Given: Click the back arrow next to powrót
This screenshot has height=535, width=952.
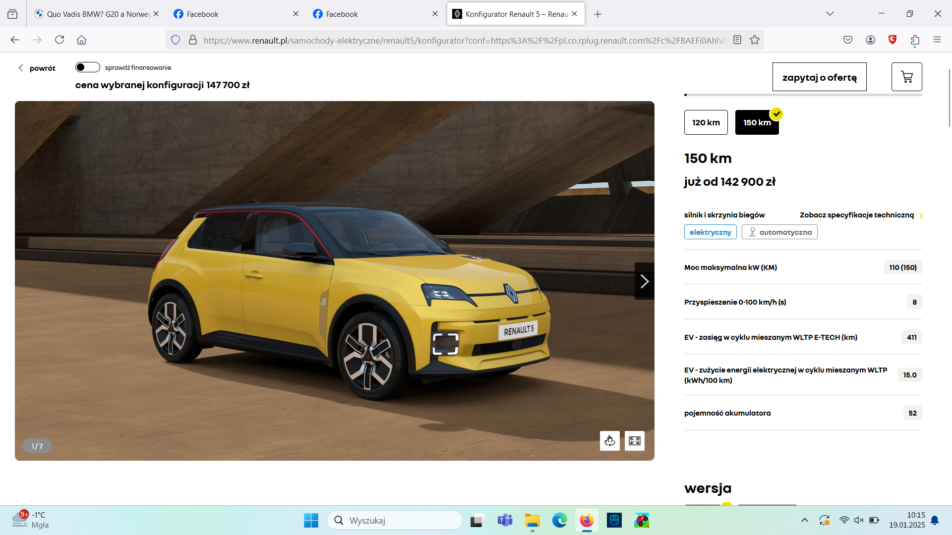Looking at the screenshot, I should [x=20, y=68].
